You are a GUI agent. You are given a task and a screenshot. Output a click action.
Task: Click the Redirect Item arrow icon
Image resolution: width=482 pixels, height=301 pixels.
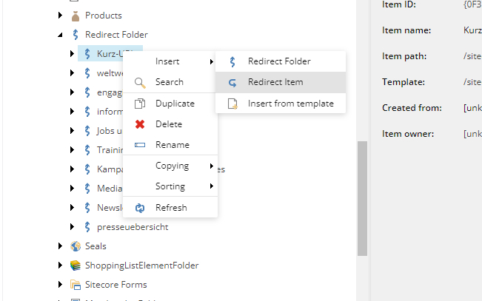click(232, 82)
